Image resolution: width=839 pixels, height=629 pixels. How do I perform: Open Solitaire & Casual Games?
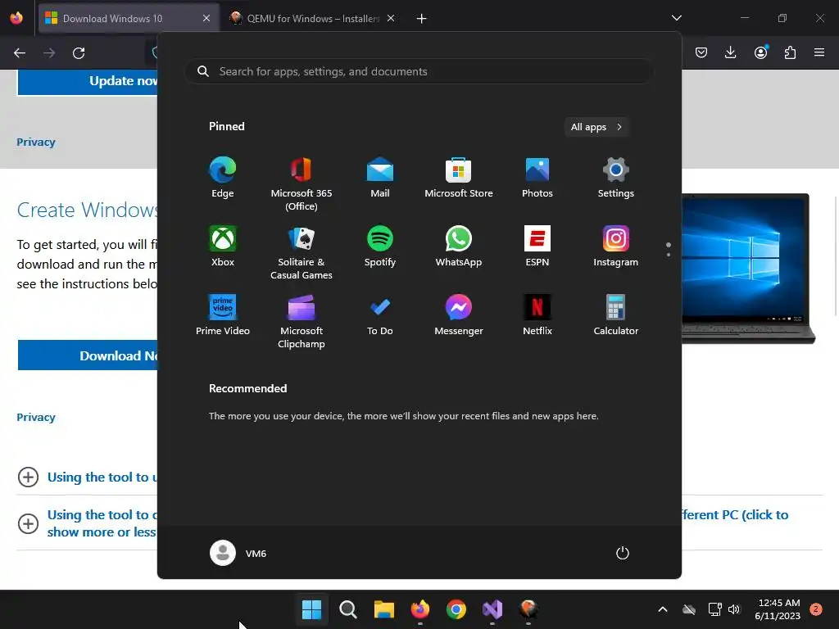coord(302,253)
